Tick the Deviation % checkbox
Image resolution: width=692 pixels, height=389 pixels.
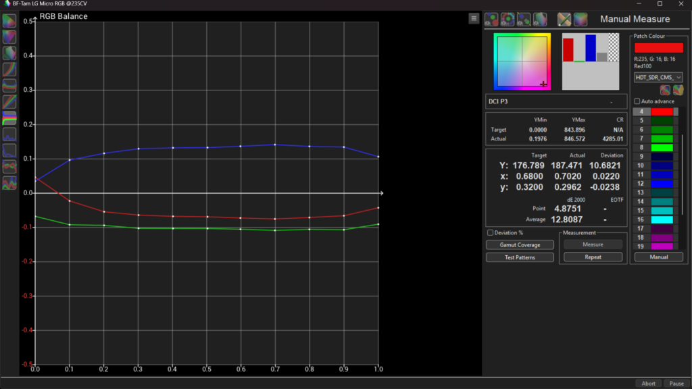490,233
